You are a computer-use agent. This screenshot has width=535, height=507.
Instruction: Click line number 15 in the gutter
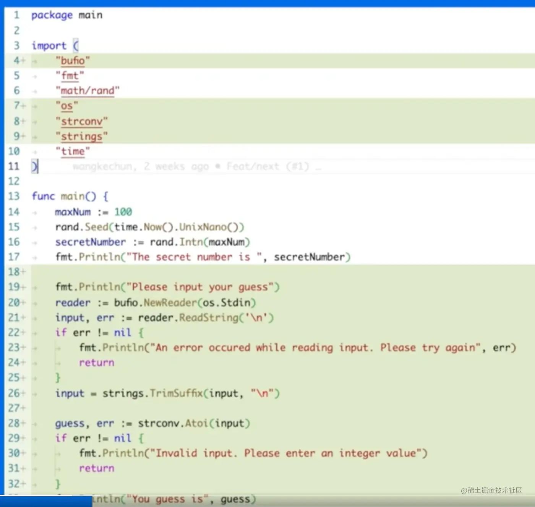pos(14,227)
